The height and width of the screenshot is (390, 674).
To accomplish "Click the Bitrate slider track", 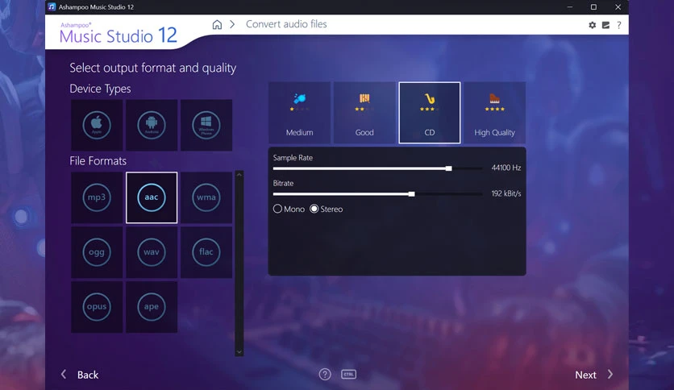I will [x=377, y=194].
